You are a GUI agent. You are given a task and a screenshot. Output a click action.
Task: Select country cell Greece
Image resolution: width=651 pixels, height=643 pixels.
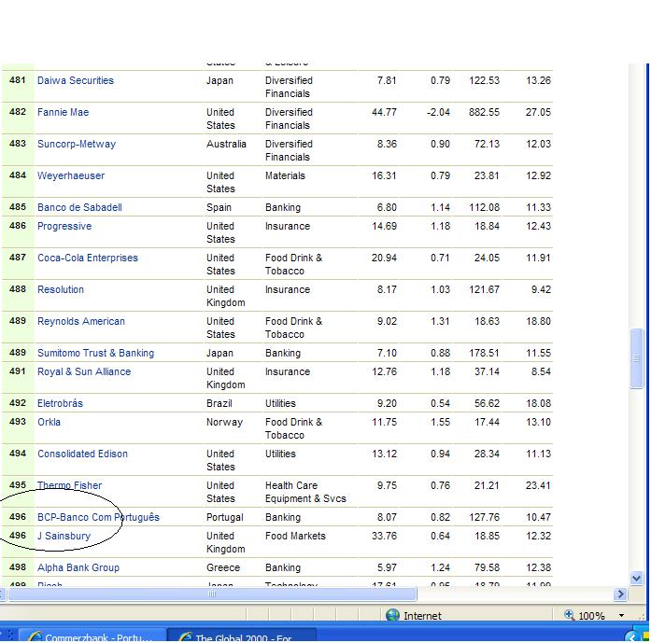[223, 567]
